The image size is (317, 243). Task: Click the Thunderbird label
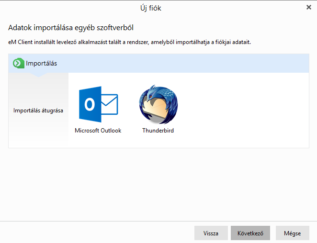point(158,131)
